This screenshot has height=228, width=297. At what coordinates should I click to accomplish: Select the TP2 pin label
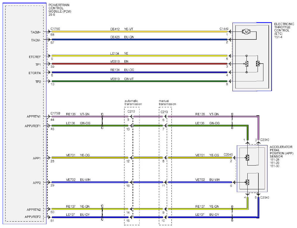point(38,82)
